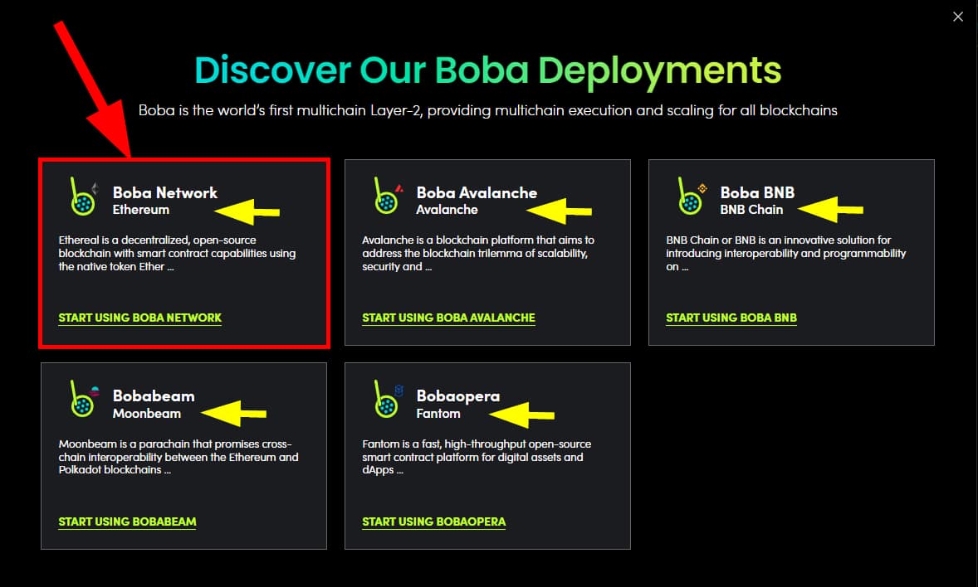Click the Boba BNB cup icon
Screen dimensions: 978x587
tap(688, 203)
